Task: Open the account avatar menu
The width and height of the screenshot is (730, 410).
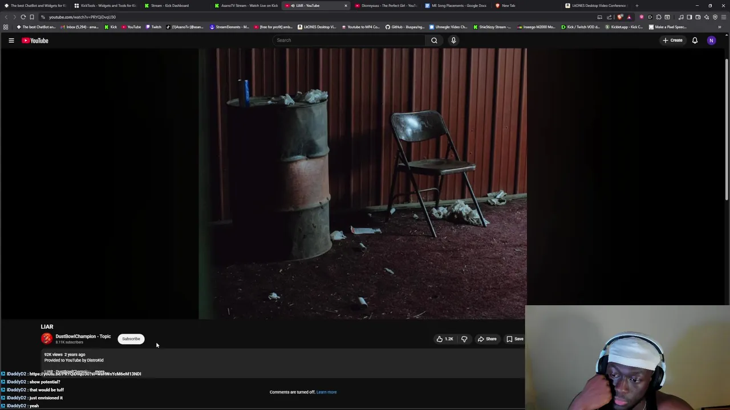Action: point(711,40)
